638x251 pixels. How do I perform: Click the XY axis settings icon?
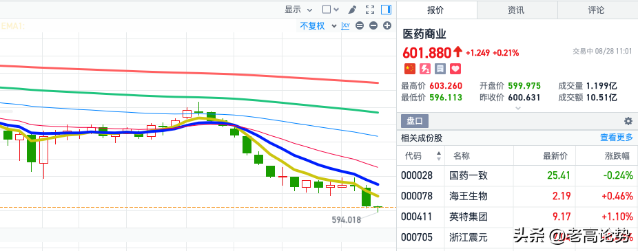pos(346,25)
